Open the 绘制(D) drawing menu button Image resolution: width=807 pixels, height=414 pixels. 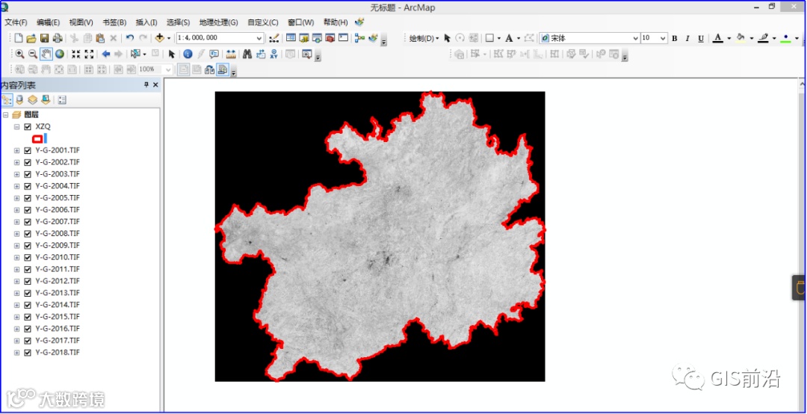point(424,38)
